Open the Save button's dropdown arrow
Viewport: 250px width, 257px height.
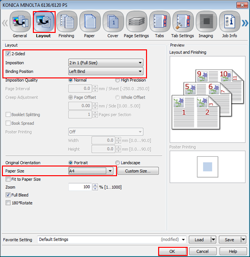click(x=243, y=240)
